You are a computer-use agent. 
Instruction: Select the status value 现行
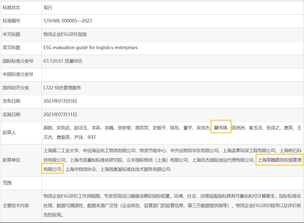48,8
